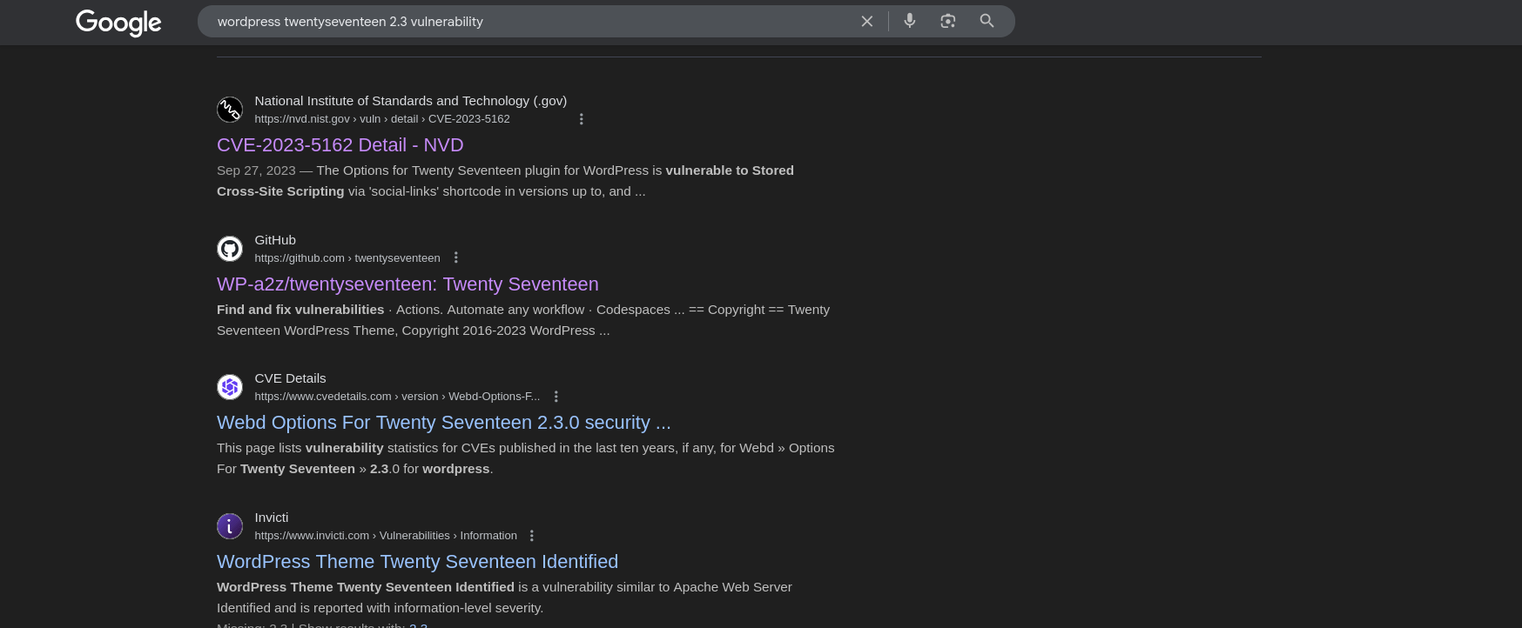
Task: Open CVE-2023-5162 Detail - NVD link
Action: point(340,145)
